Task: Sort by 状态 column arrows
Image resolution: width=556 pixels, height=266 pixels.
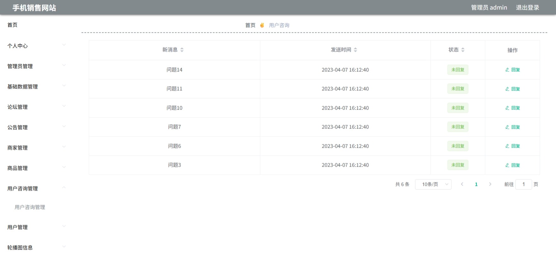Action: tap(463, 50)
